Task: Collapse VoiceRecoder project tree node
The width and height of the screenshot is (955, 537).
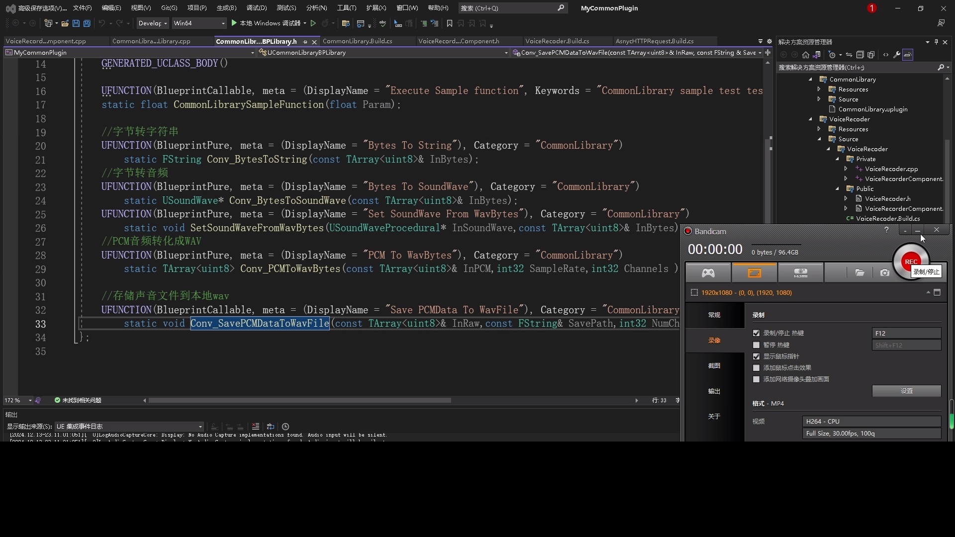Action: click(x=810, y=119)
